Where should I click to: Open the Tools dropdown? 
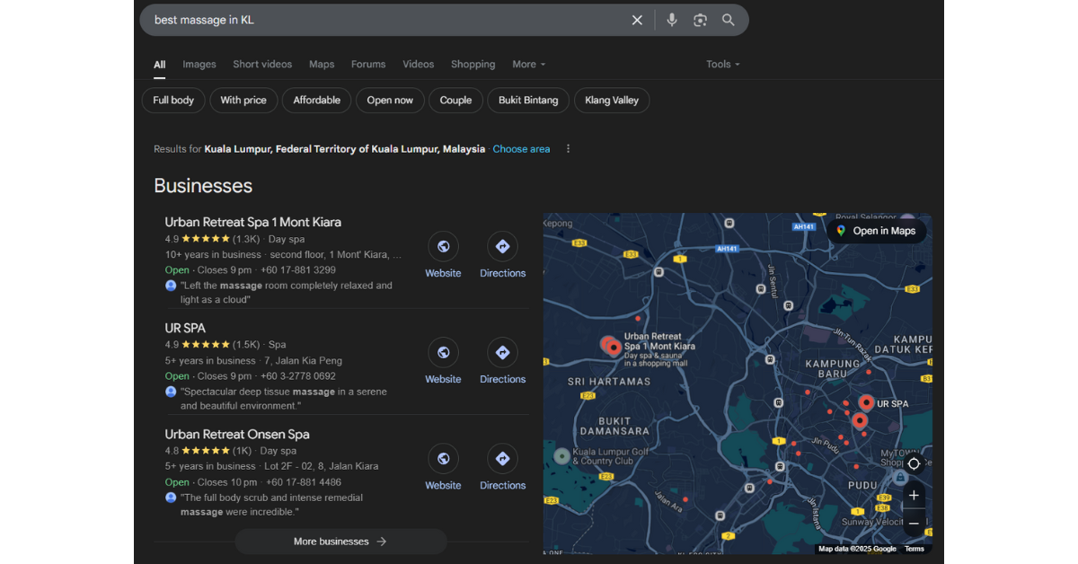point(722,65)
